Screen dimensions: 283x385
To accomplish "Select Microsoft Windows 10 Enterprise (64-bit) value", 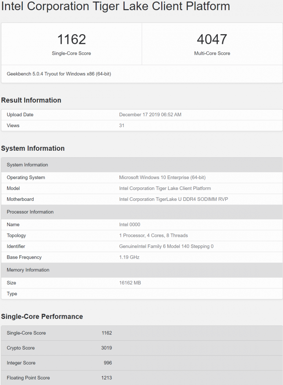I will click(x=162, y=178).
